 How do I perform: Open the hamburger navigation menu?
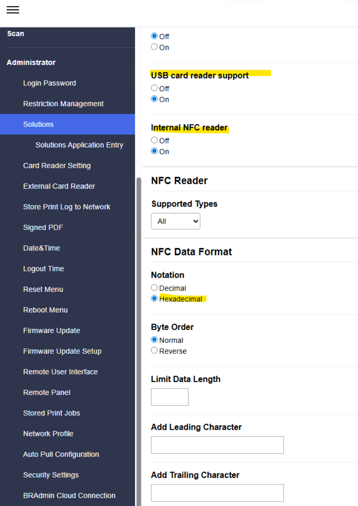click(x=13, y=10)
